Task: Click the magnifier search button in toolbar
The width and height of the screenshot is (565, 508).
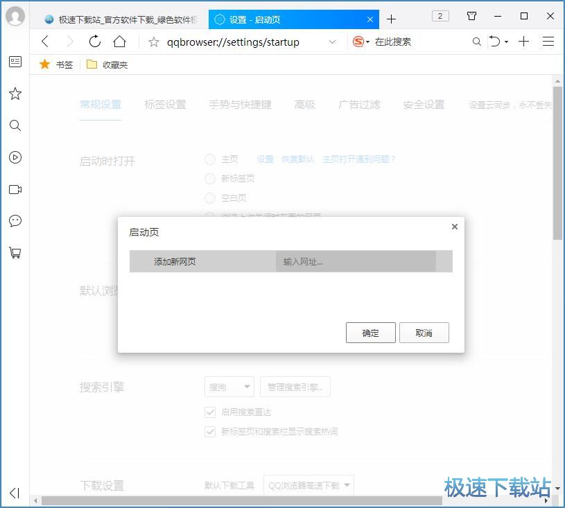Action: (x=476, y=42)
